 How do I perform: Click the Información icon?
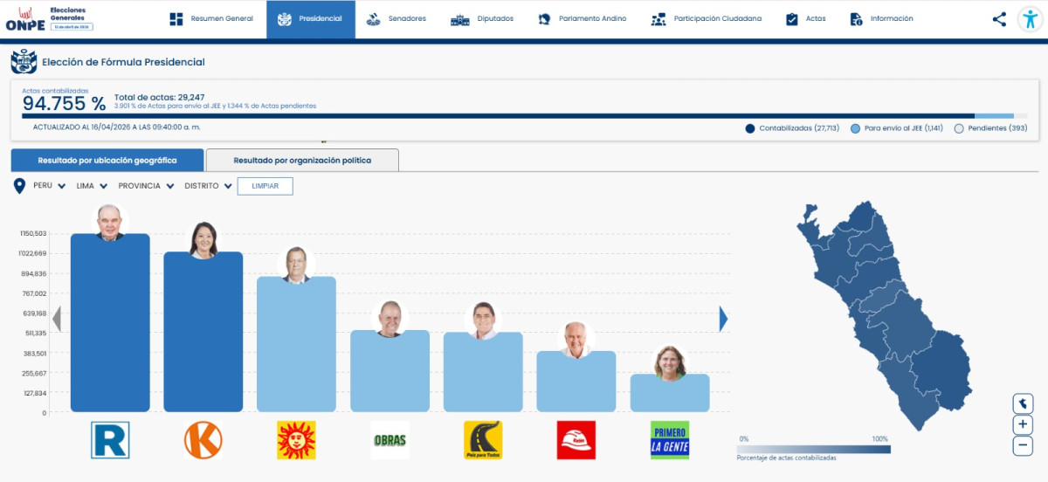856,19
